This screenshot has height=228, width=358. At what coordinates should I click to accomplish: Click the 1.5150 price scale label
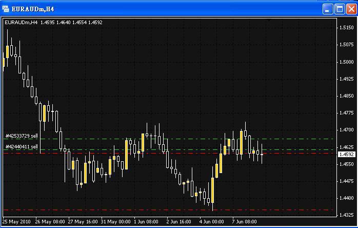point(346,28)
